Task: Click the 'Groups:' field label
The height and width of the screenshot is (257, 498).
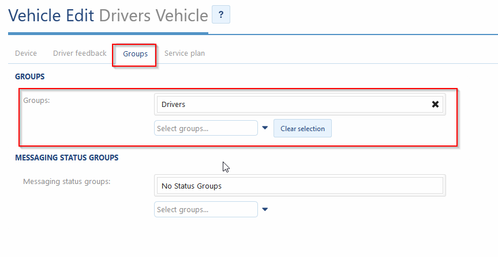Action: click(37, 100)
